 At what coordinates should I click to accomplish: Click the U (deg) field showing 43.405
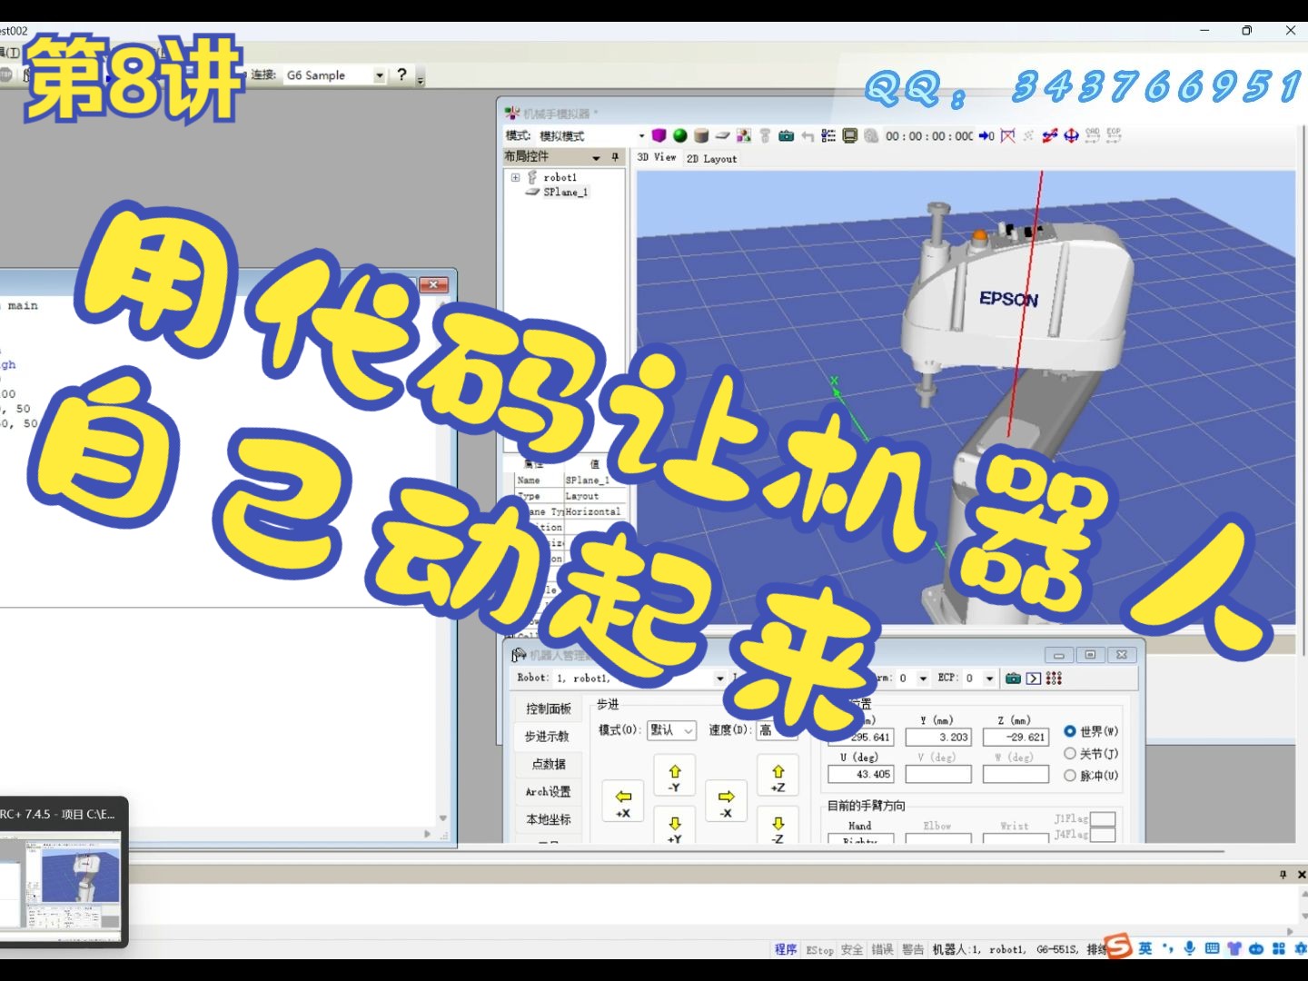pos(861,775)
